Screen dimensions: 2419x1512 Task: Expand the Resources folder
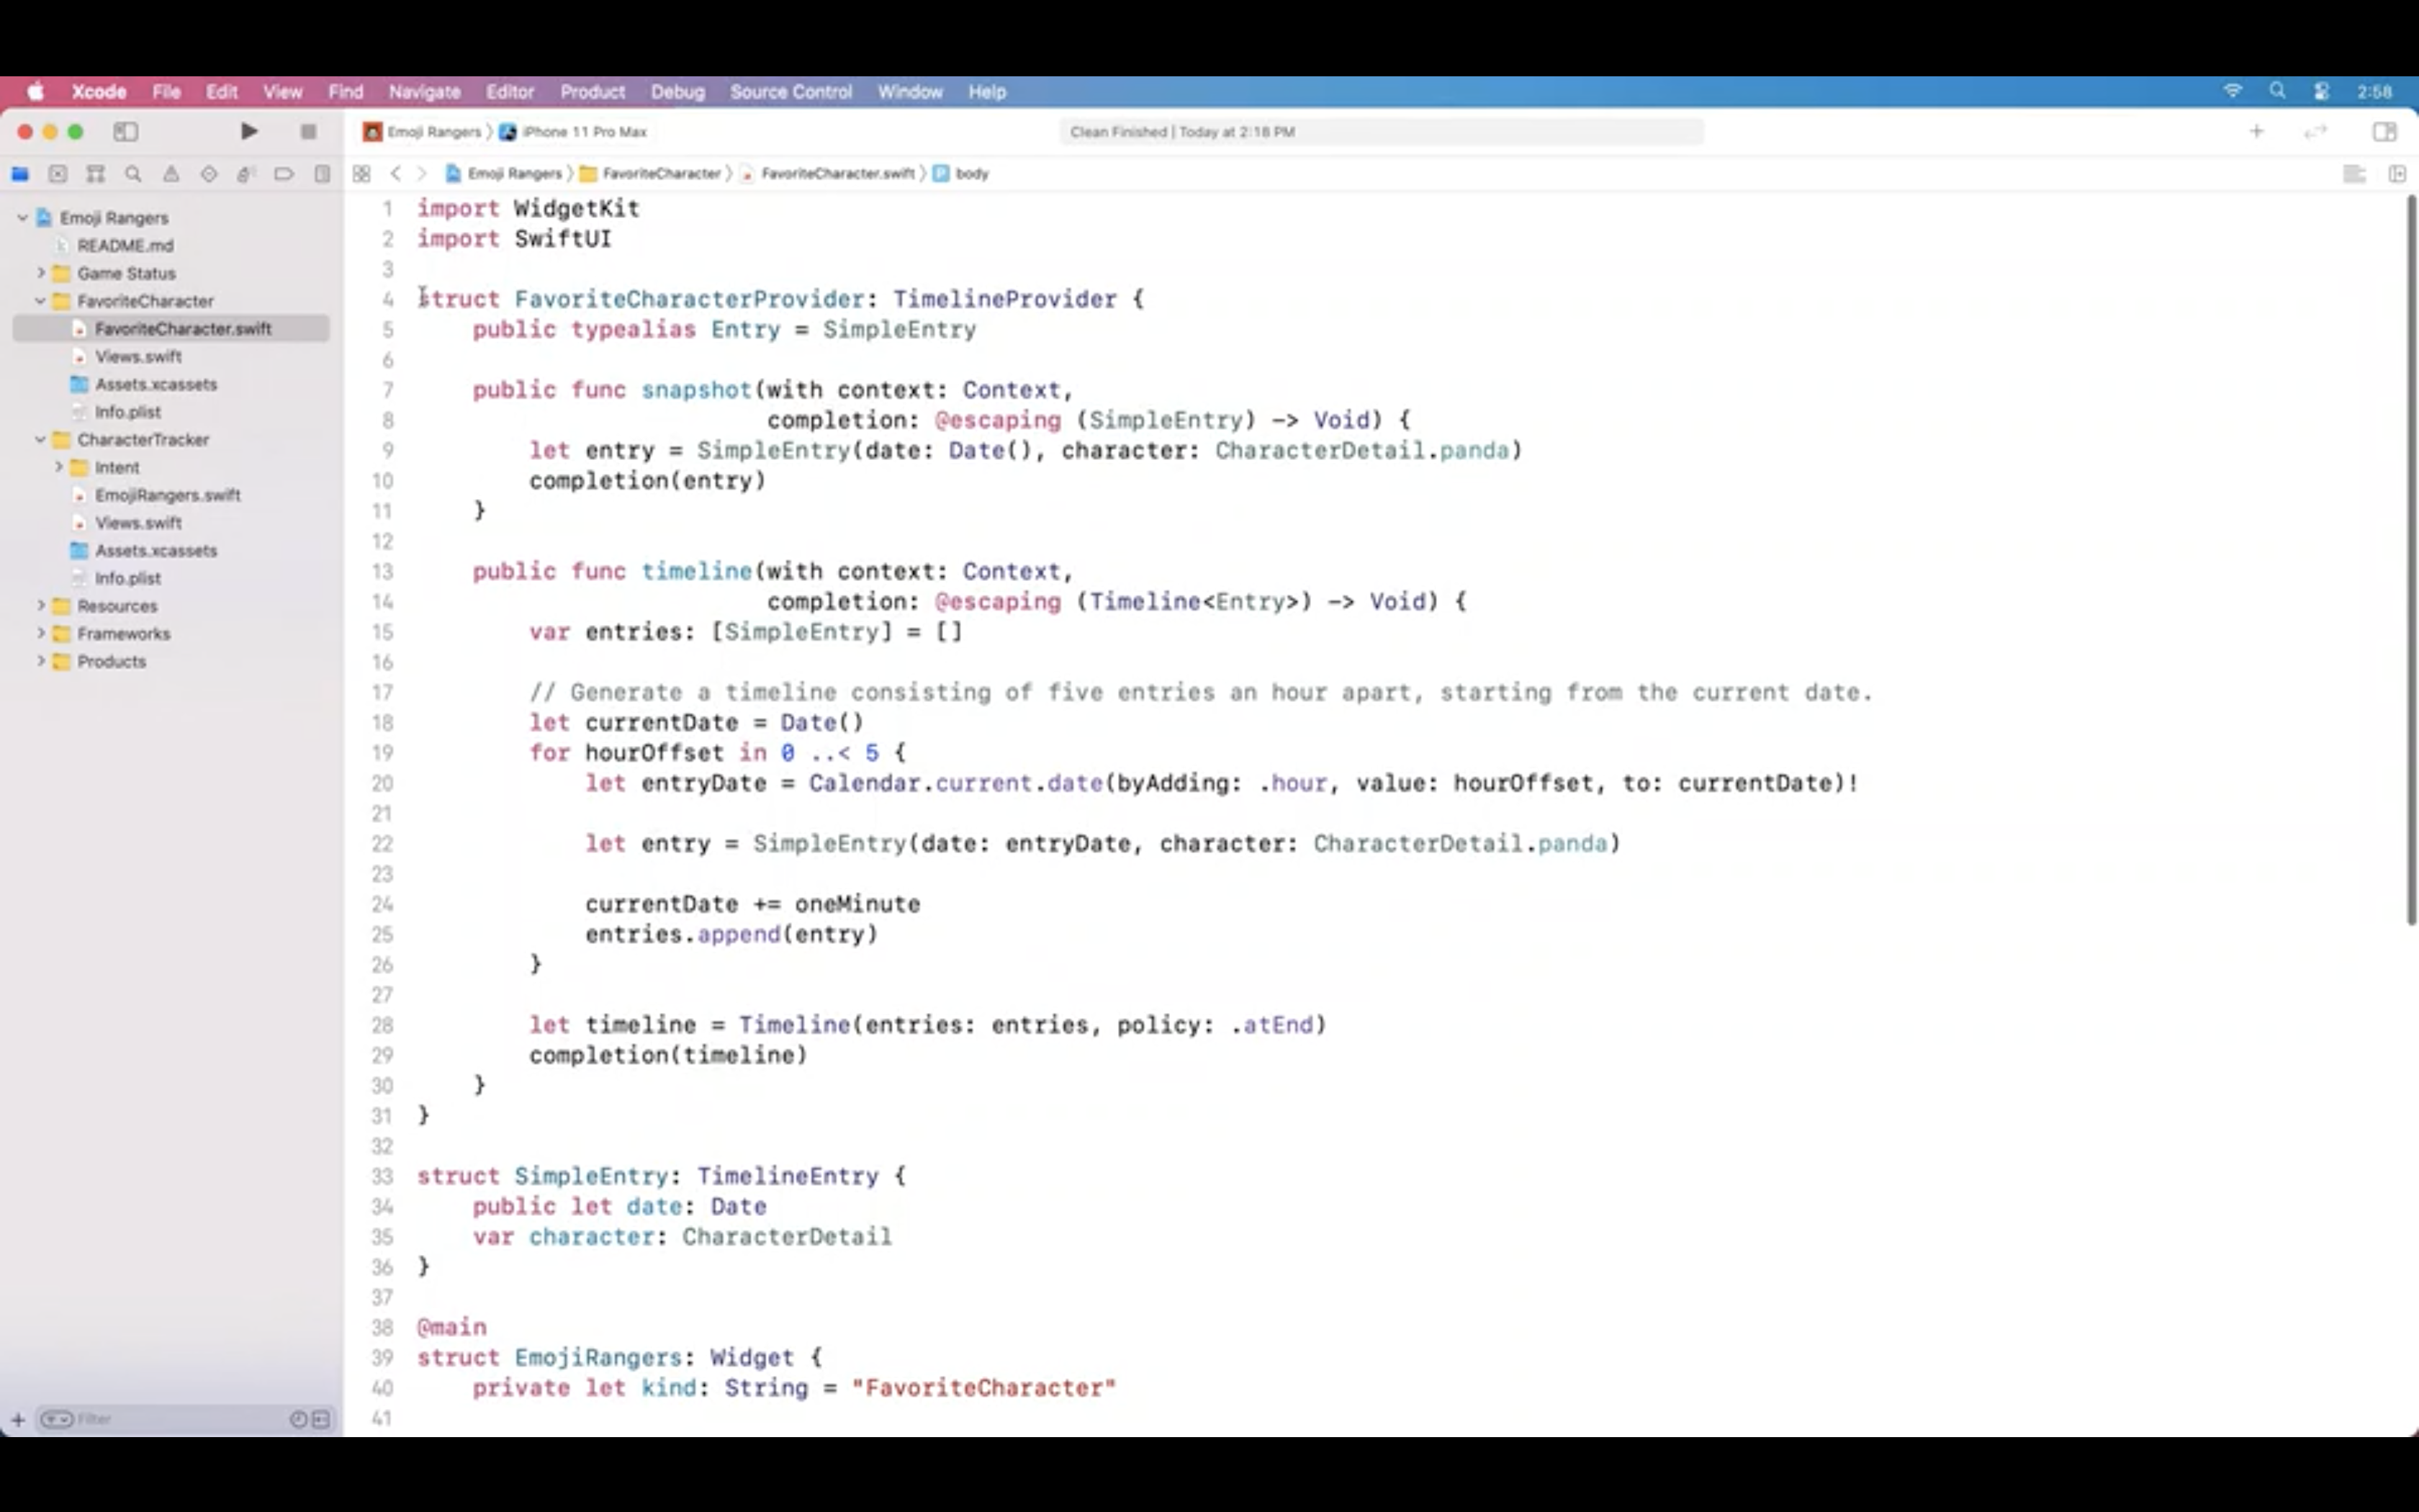[41, 606]
